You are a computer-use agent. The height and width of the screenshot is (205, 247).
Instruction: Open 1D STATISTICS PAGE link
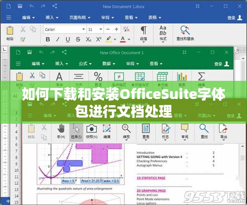click(151, 178)
